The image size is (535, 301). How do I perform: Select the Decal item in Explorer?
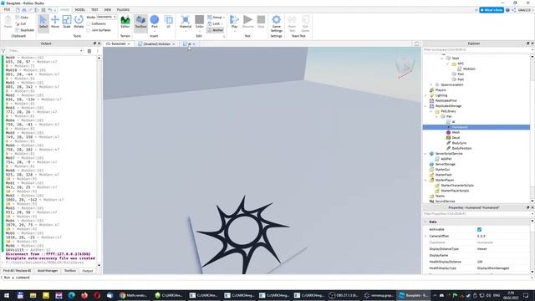453,137
